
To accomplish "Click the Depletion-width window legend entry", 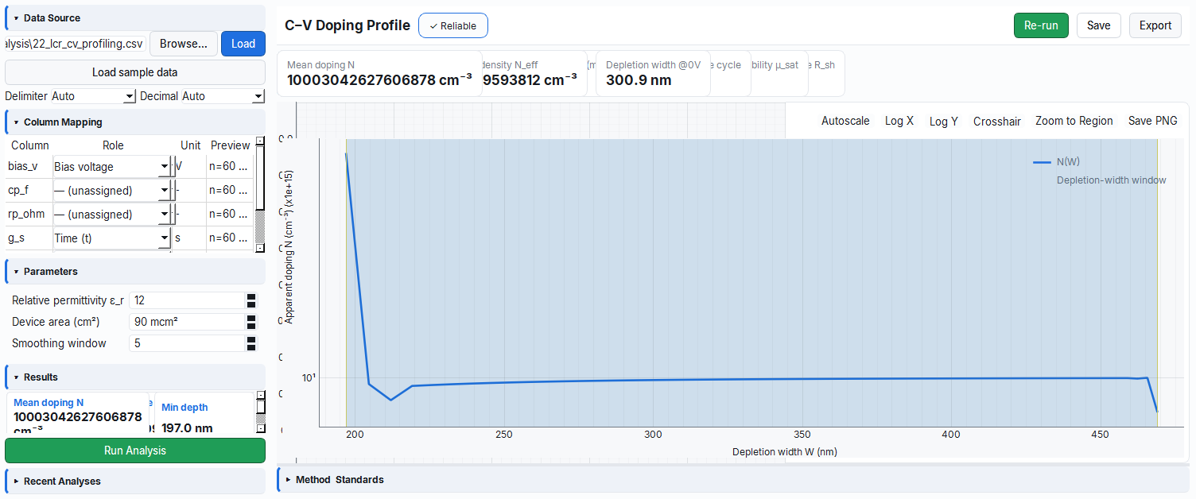I will [x=1111, y=180].
